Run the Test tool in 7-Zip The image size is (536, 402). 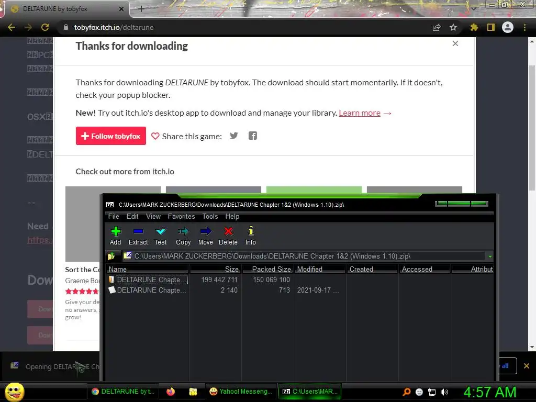(160, 236)
